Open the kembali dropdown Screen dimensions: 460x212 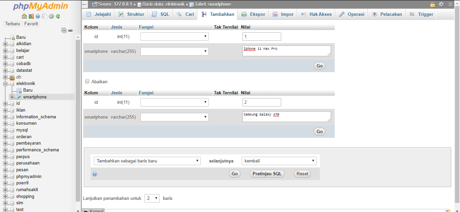(x=279, y=161)
